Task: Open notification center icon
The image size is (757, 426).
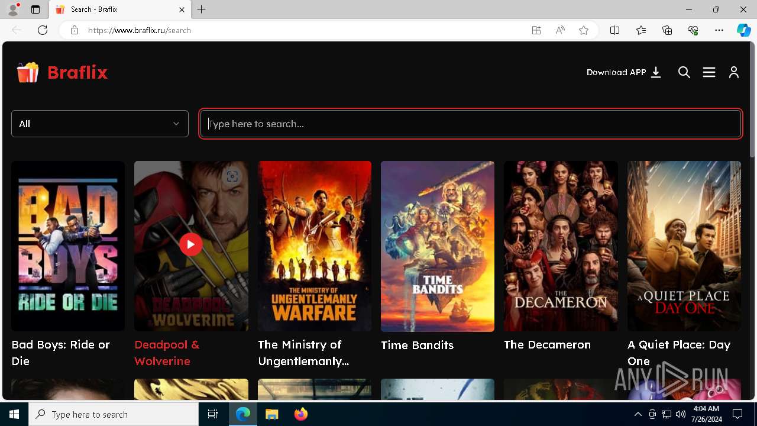Action: (x=737, y=414)
